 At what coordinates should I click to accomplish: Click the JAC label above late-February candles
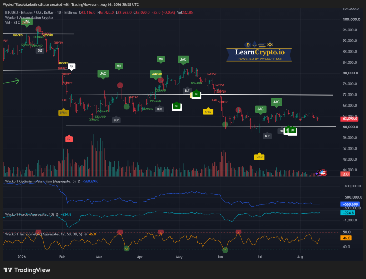pos(103,74)
